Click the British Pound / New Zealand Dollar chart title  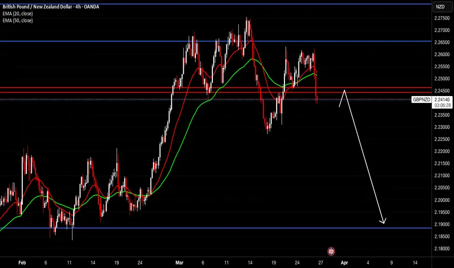tap(51, 7)
